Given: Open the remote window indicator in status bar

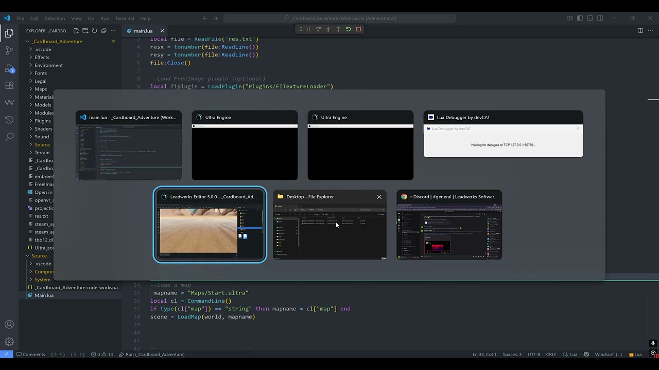Looking at the screenshot, I should (x=6, y=354).
